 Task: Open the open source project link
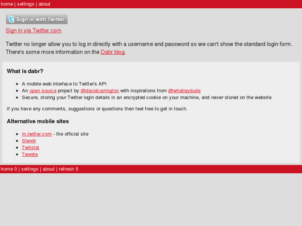pyautogui.click(x=43, y=91)
